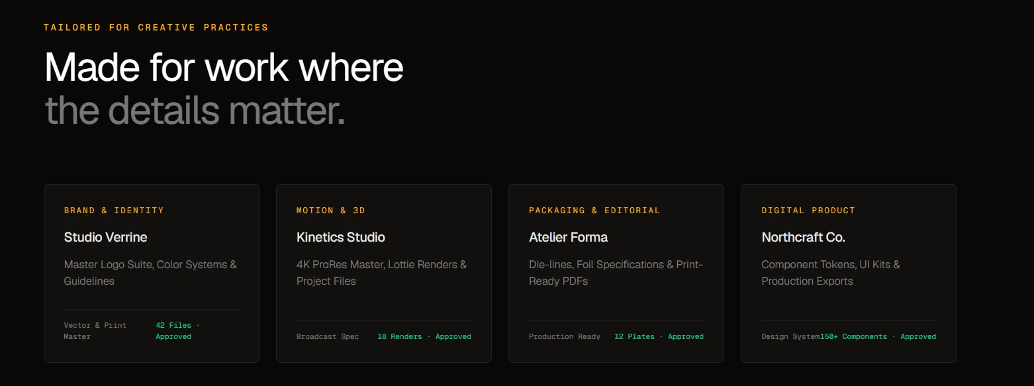Select the Kinetics Studio card heading
This screenshot has width=1034, height=386.
[x=341, y=237]
